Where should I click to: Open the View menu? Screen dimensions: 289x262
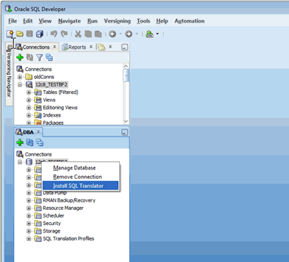click(x=45, y=21)
